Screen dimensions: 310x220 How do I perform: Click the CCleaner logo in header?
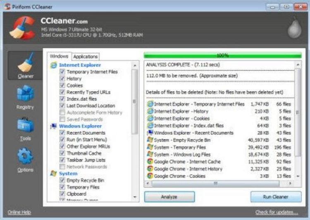[x=22, y=28]
